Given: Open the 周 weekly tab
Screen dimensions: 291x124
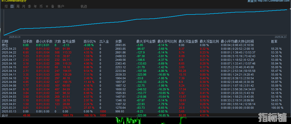Looking at the screenshot, I should 18,7.
